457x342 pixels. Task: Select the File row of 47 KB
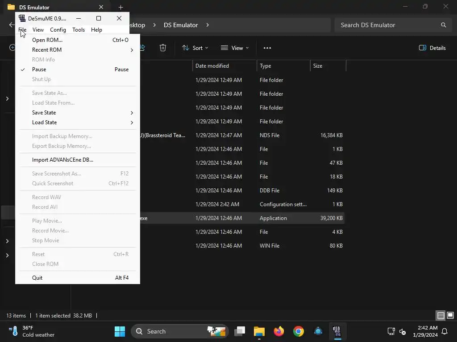pos(242,163)
